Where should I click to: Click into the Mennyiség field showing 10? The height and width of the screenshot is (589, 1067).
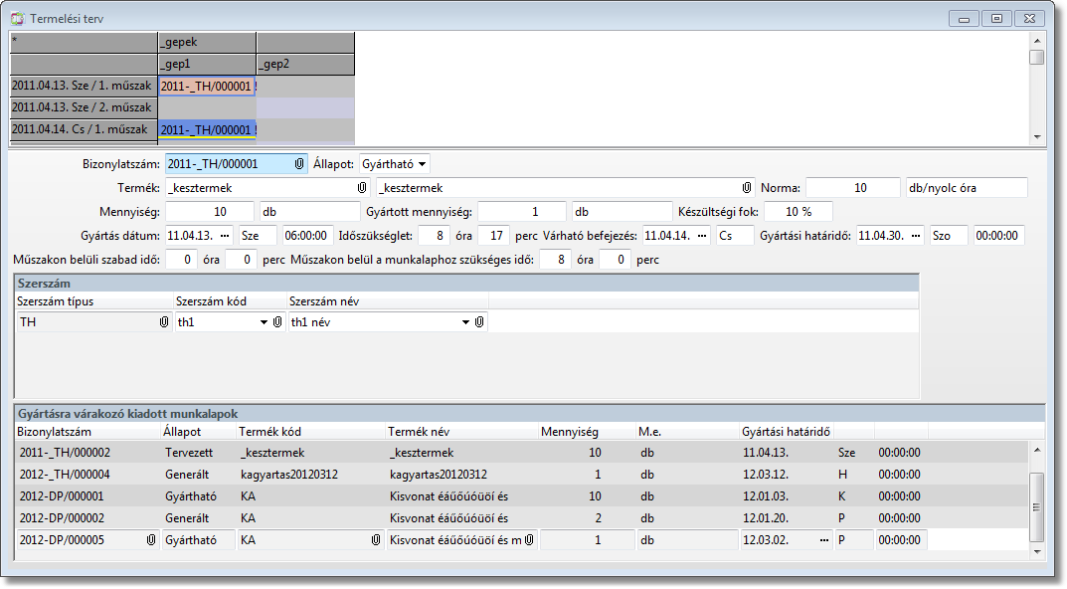210,212
